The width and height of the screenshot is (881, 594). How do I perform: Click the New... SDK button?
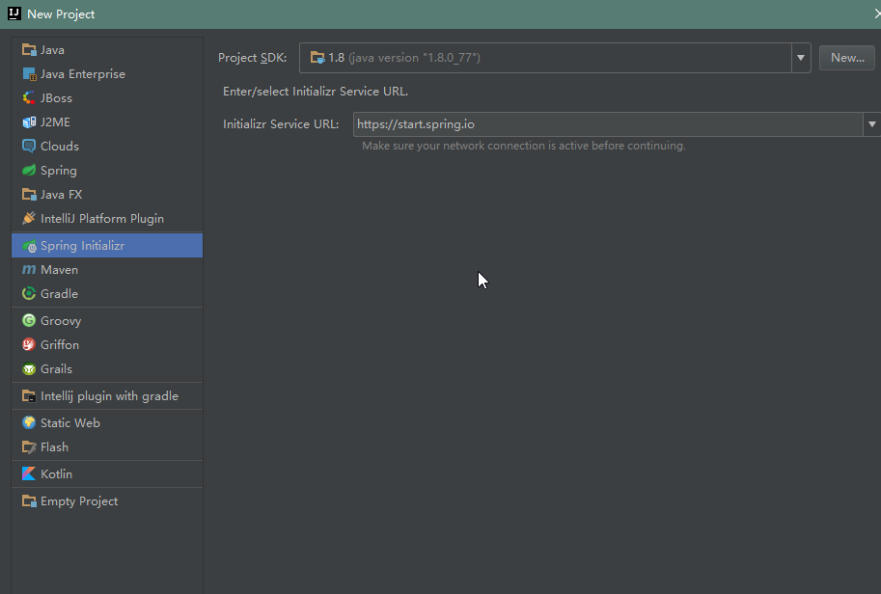pyautogui.click(x=846, y=58)
